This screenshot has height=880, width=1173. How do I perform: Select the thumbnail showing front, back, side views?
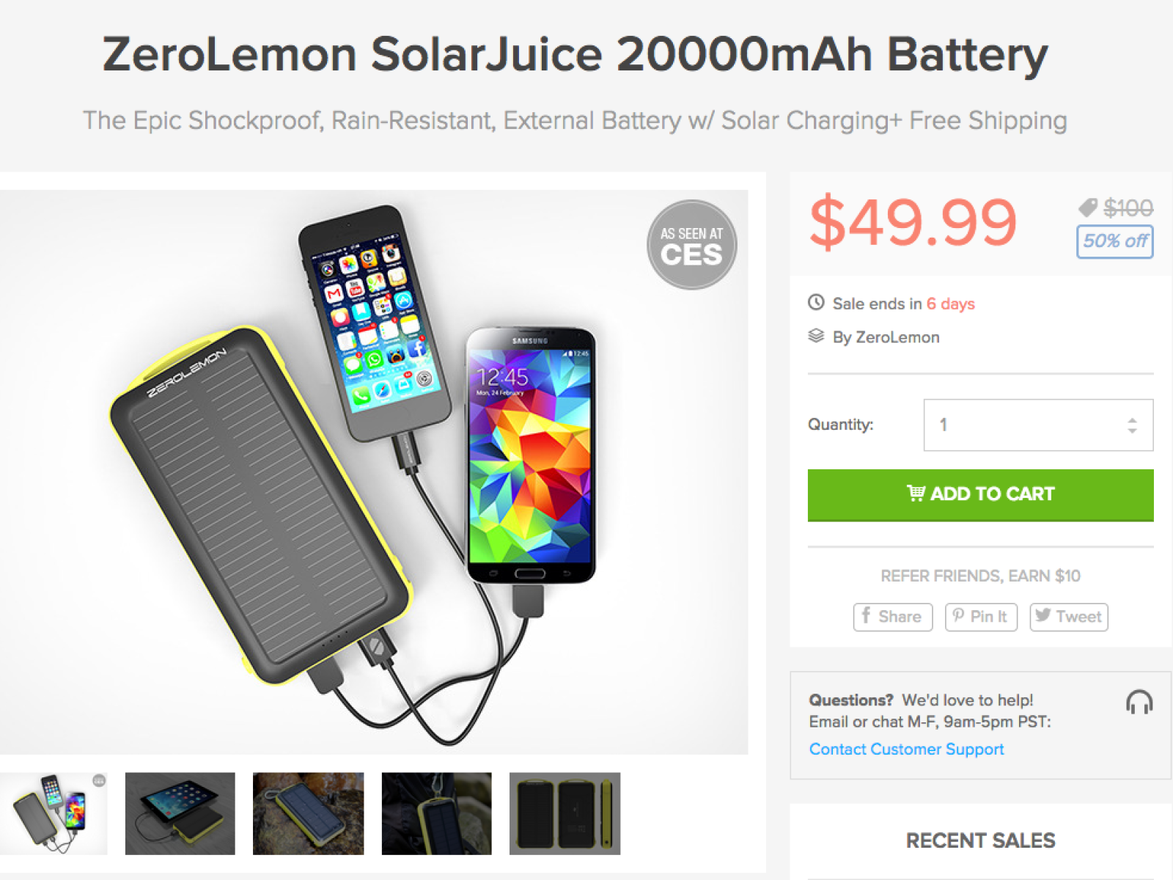[x=565, y=813]
